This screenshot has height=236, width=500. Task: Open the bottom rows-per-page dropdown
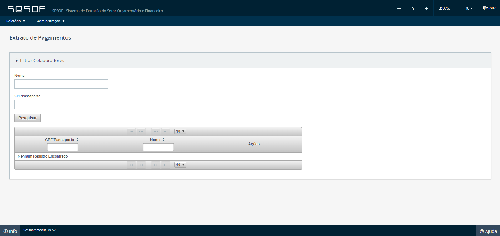180,165
